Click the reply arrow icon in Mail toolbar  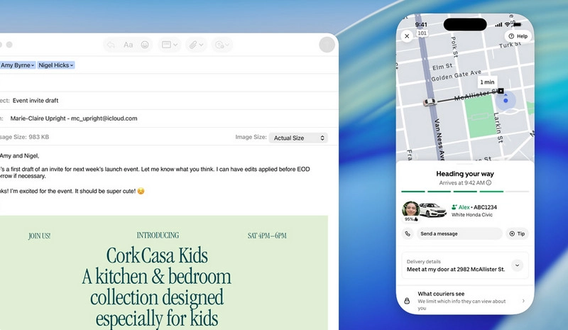coord(111,45)
